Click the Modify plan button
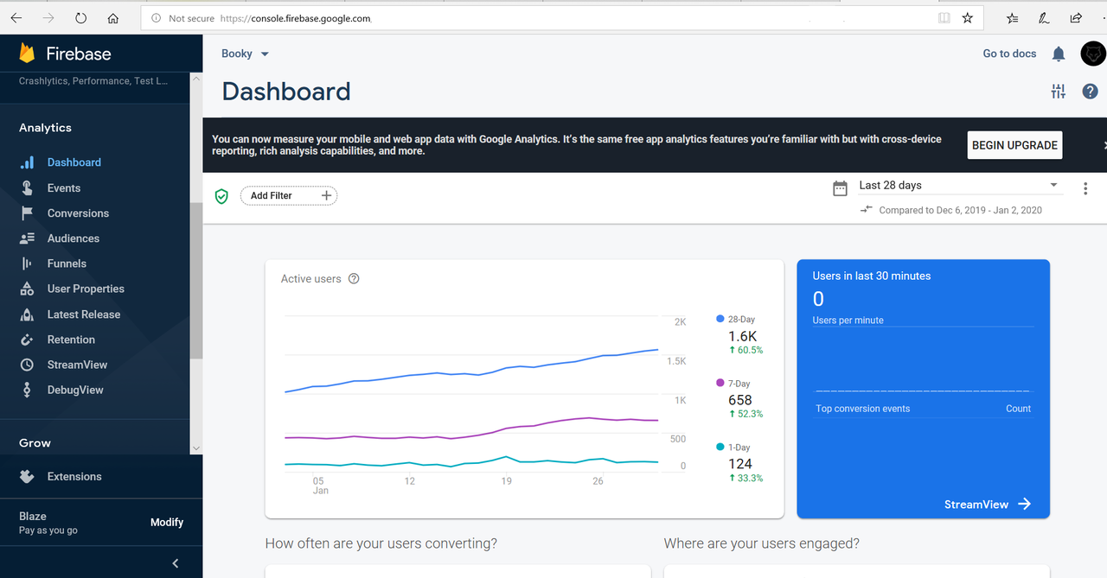Screen dimensions: 1107x578 pos(167,522)
